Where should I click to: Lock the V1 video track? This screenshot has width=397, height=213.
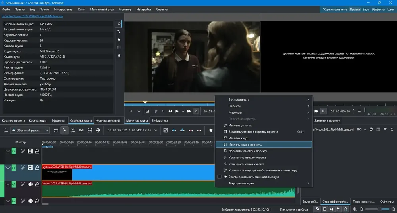click(37, 168)
